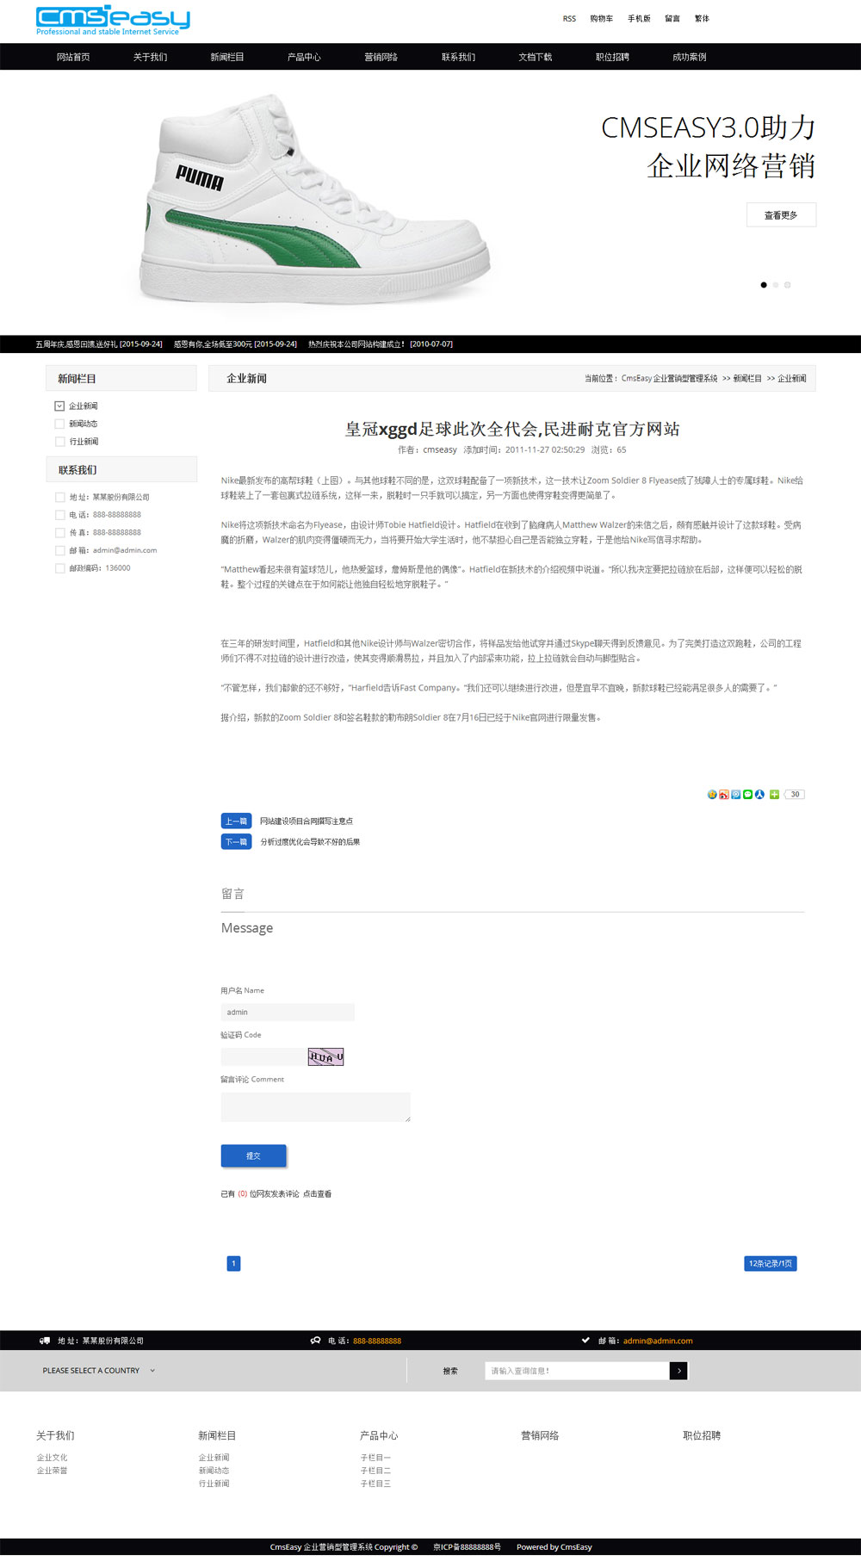Viewport: 861px width, 1561px height.
Task: Share via the WeChat icon
Action: pos(747,795)
